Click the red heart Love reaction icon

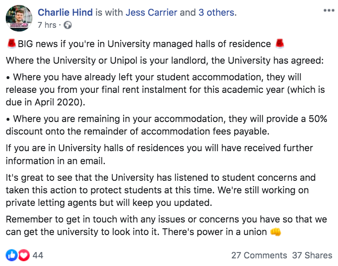click(24, 255)
